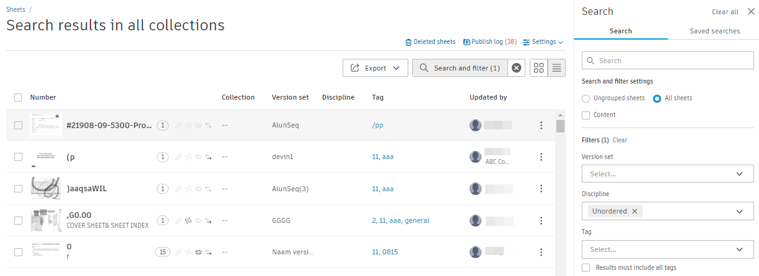The width and height of the screenshot is (759, 276).
Task: Close the Search side panel
Action: [752, 11]
